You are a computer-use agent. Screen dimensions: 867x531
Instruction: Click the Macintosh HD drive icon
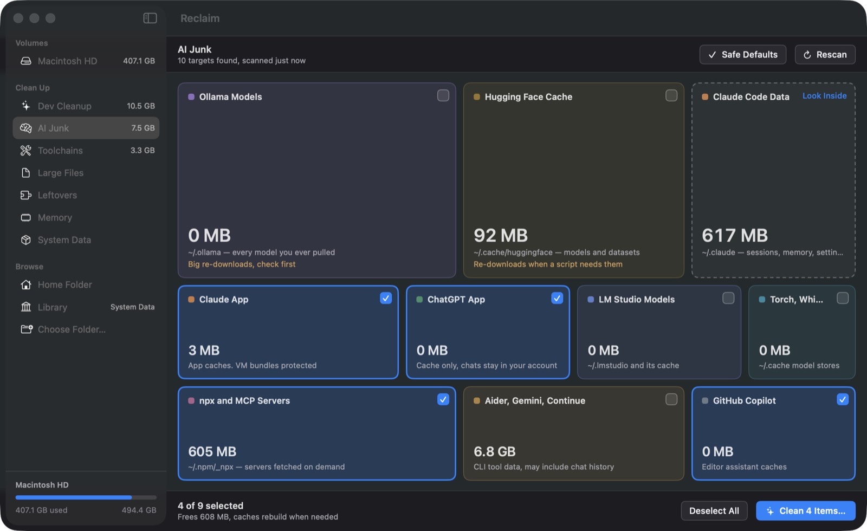26,61
